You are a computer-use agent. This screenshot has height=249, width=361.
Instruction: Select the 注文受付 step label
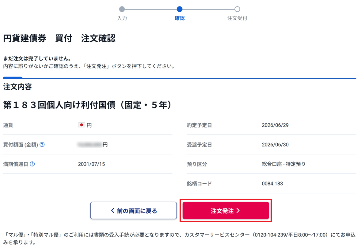click(x=237, y=18)
